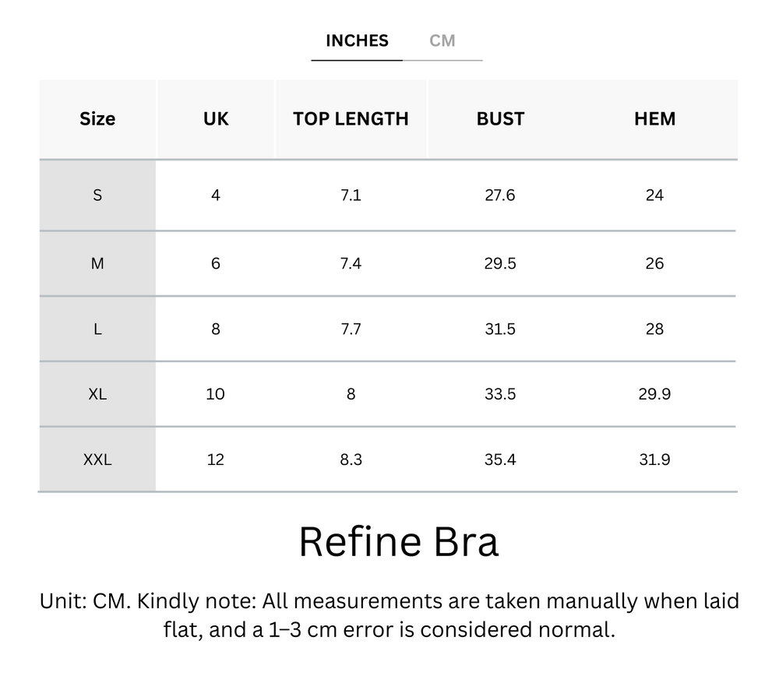Select the M size row label

97,263
